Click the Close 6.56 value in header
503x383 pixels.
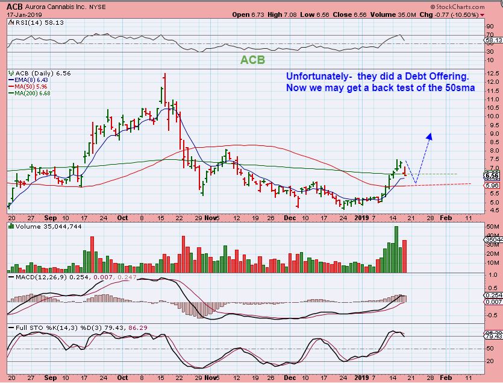(x=349, y=15)
